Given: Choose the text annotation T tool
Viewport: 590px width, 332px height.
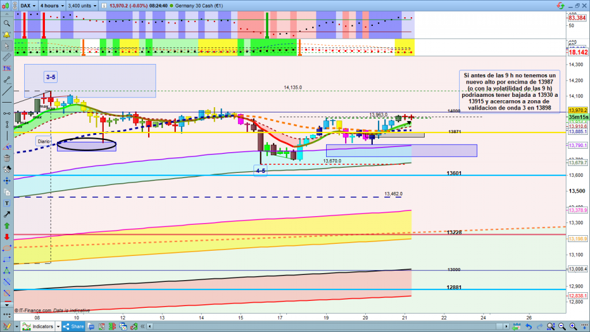Looking at the screenshot, I should coord(7,203).
